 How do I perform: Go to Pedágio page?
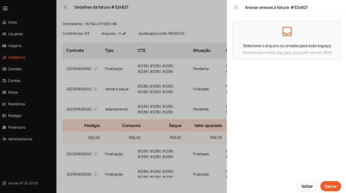point(15,116)
